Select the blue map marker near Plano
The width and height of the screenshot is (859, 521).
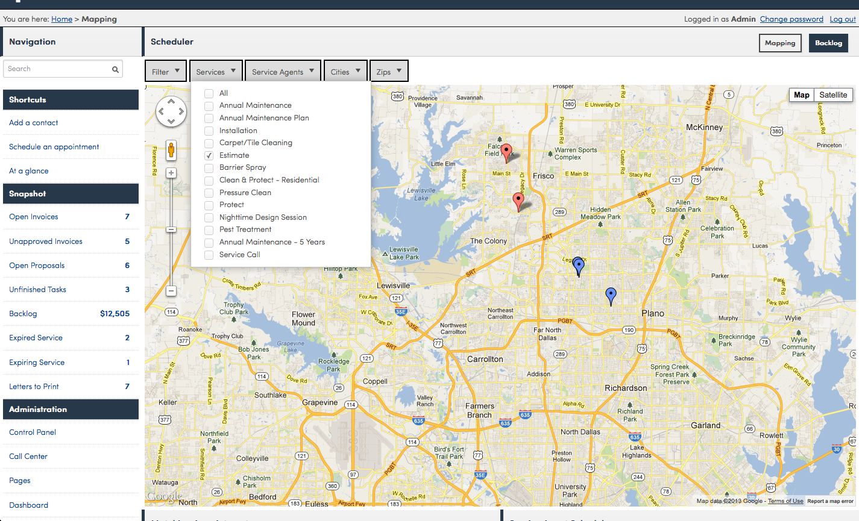tap(611, 295)
